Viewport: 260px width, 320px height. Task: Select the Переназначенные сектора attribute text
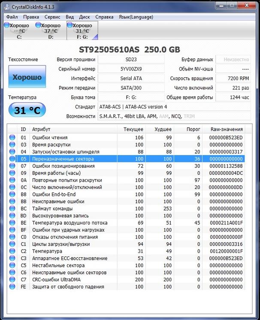click(x=63, y=159)
